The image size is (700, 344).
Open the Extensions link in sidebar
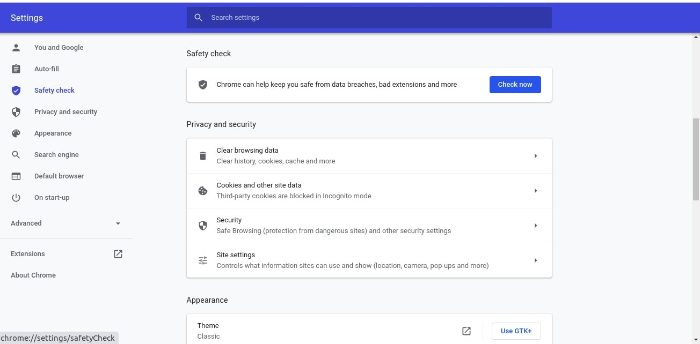click(28, 254)
